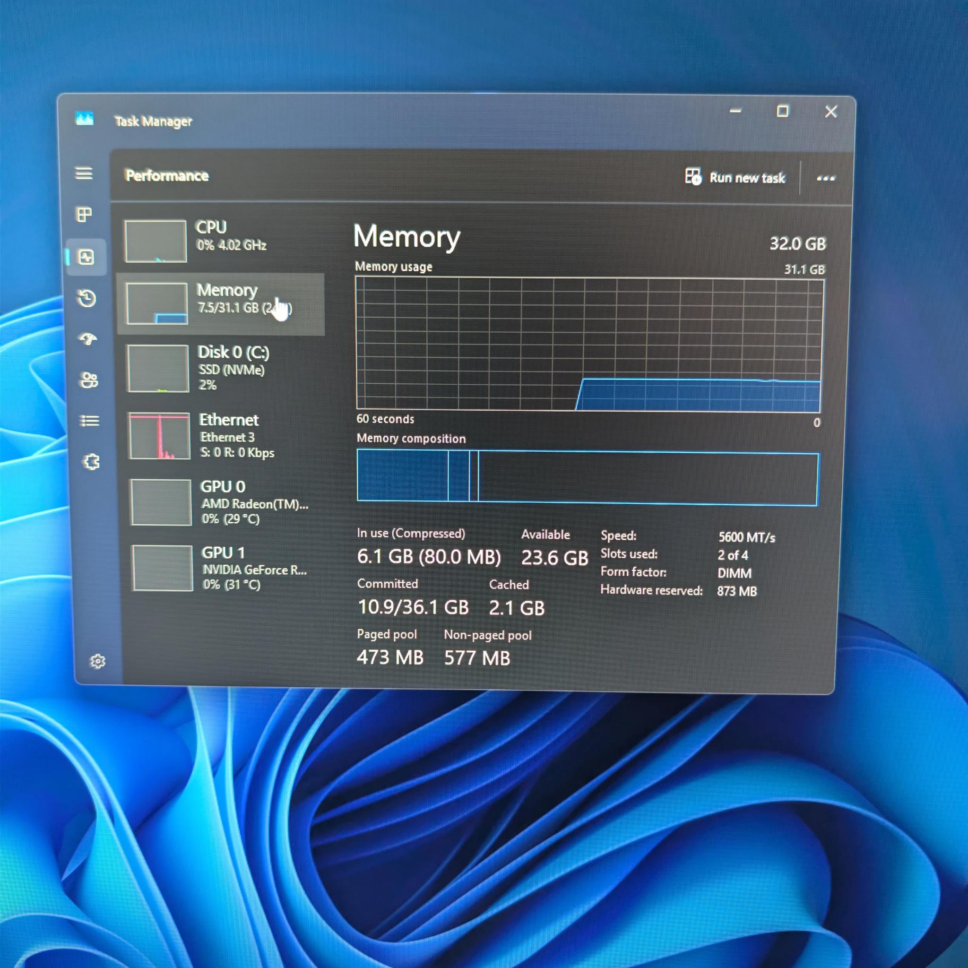Click the Available 23.6 GB value
The height and width of the screenshot is (968, 968).
[554, 558]
